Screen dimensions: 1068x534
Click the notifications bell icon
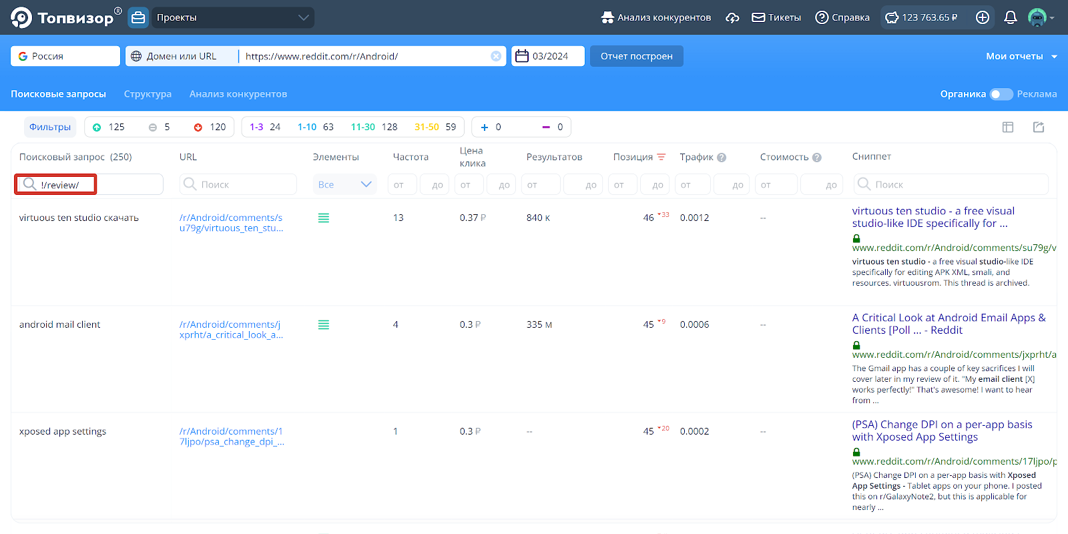pos(1010,17)
